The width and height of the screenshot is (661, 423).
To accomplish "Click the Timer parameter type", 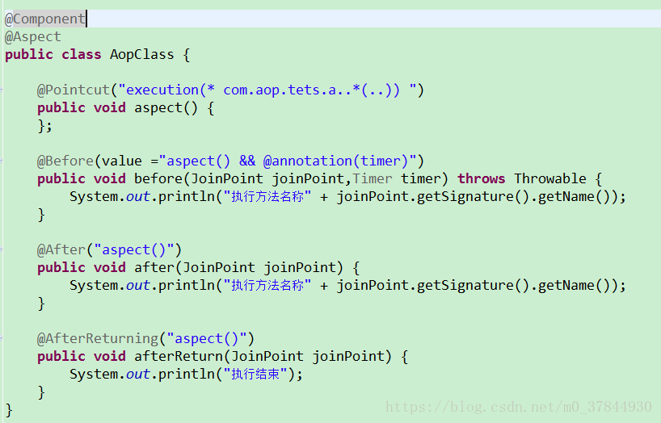I will tap(373, 178).
